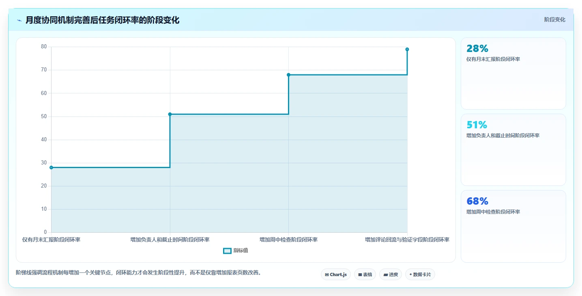Image resolution: width=582 pixels, height=296 pixels.
Task: Click the data point at value 28
Action: (51, 167)
